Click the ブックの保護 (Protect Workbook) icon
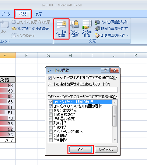Image resolution: width=147 pixels, height=165 pixels. 74,29
